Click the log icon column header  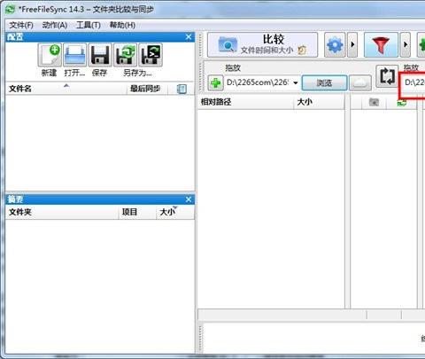click(182, 89)
